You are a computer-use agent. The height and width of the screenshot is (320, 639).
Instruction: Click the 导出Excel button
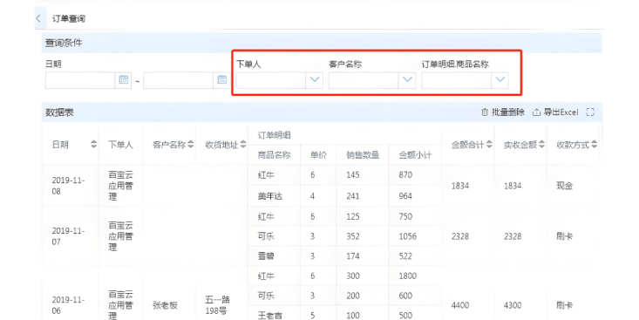(x=555, y=112)
